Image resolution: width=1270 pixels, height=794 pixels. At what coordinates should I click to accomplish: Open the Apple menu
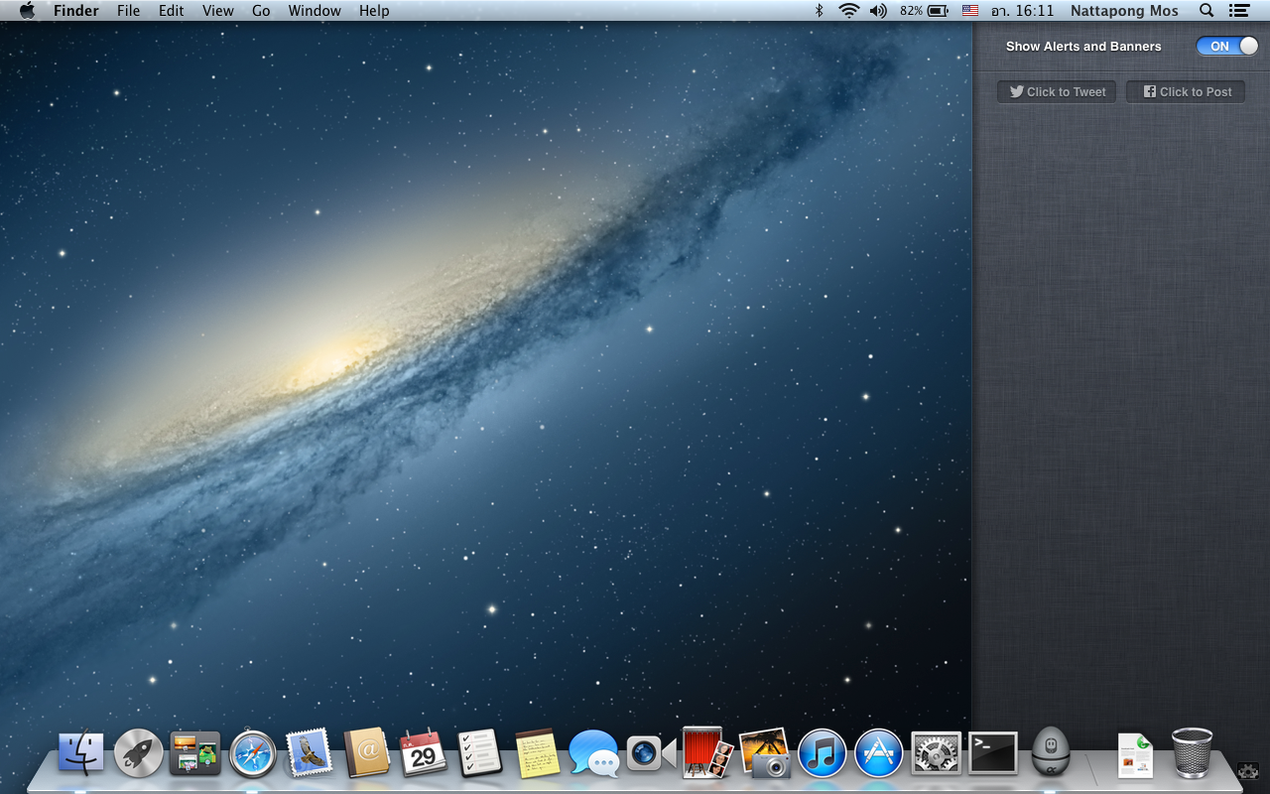pos(27,11)
